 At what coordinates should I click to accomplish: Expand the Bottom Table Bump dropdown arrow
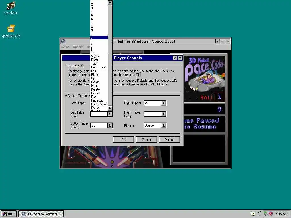click(110, 125)
